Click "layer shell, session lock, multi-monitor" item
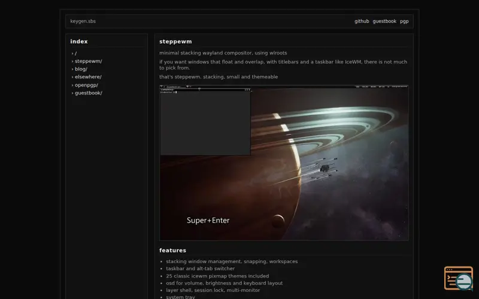Viewport: 479px width, 299px height. (x=213, y=291)
